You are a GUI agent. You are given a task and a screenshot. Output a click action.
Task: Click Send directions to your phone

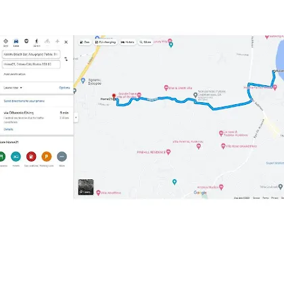(24, 101)
